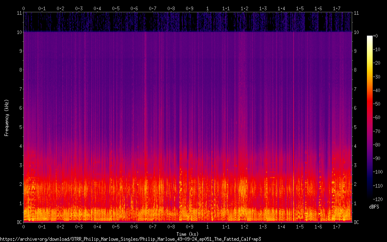Click the 1.2 tick on the top time axis
Screen dimensions: 387x242
point(244,8)
